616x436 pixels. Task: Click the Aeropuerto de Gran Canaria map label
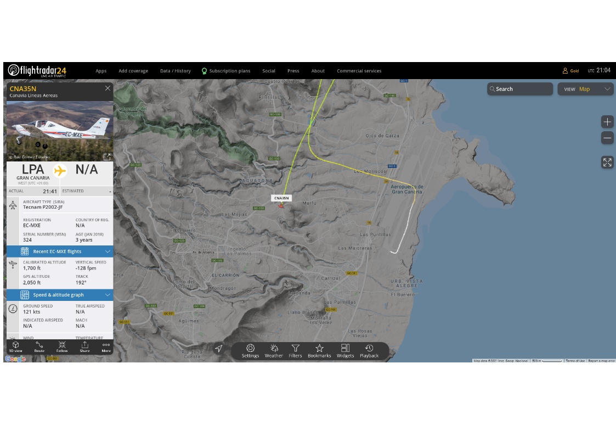[x=408, y=189]
